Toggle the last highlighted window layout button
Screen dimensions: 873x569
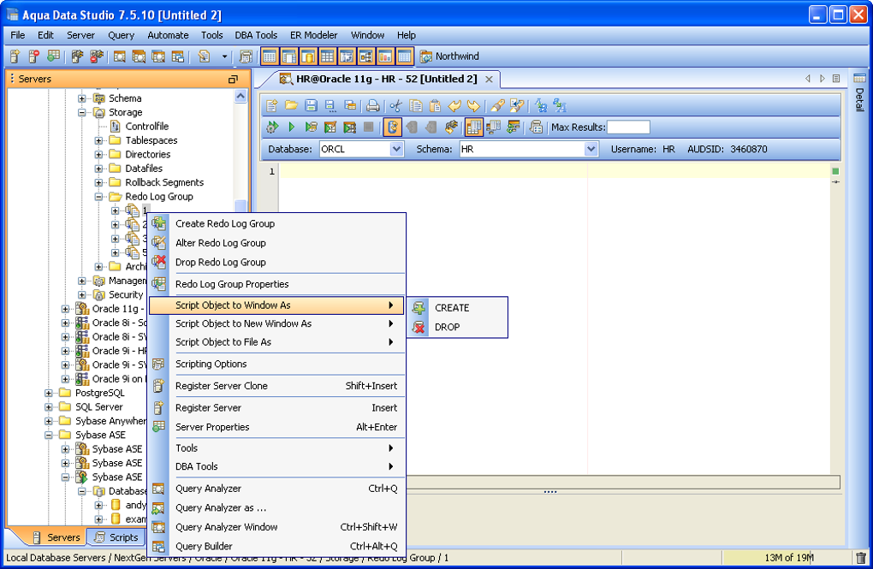[405, 56]
